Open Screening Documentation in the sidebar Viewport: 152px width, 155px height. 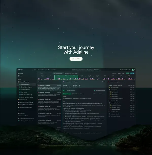tap(26, 118)
